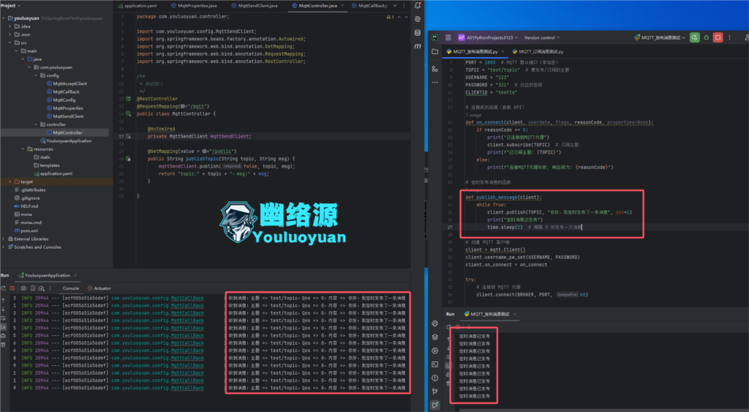The image size is (749, 412).
Task: Clear the IntelliJ console with trash icon
Action: click(x=4, y=344)
